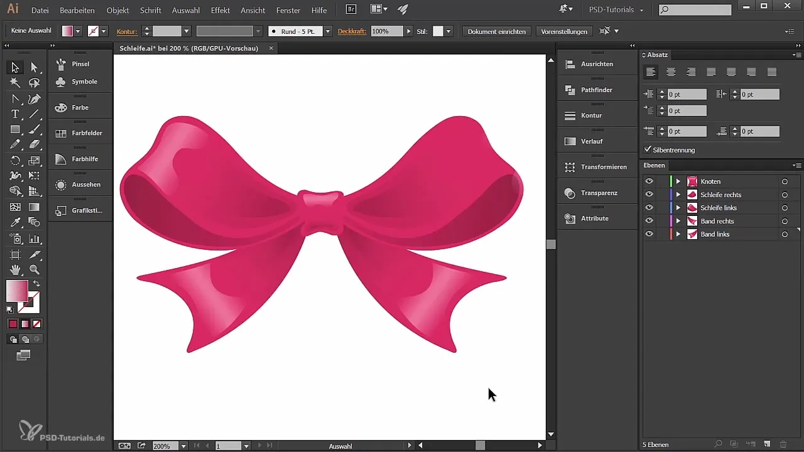
Task: Select the Type tool
Action: coord(15,114)
